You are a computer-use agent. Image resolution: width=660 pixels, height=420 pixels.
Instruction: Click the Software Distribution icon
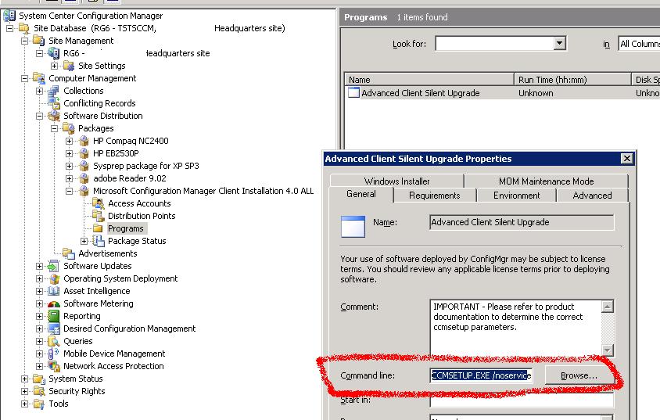point(54,116)
